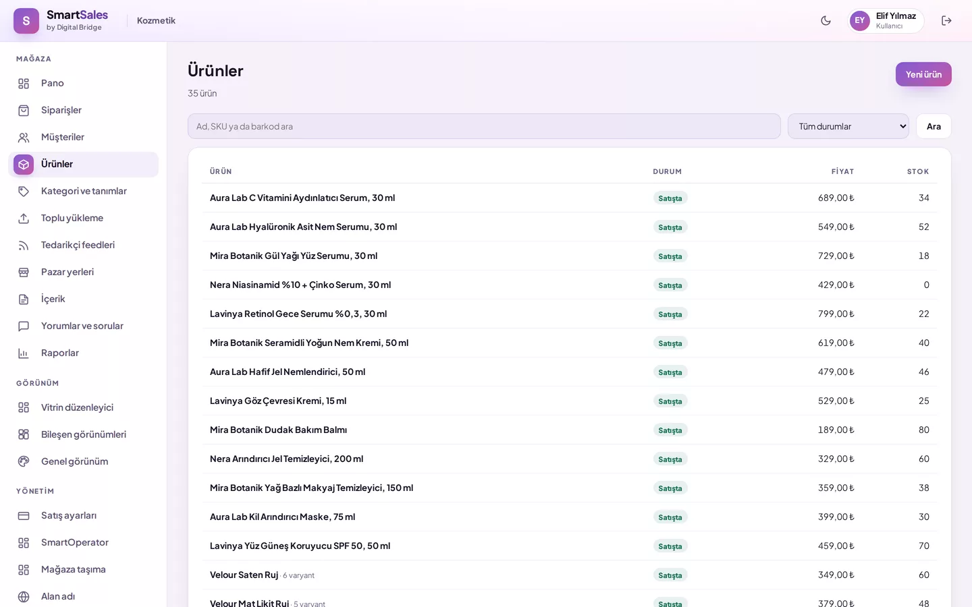The width and height of the screenshot is (972, 607).
Task: Open the Elif Yılmaz user menu
Action: coord(886,20)
